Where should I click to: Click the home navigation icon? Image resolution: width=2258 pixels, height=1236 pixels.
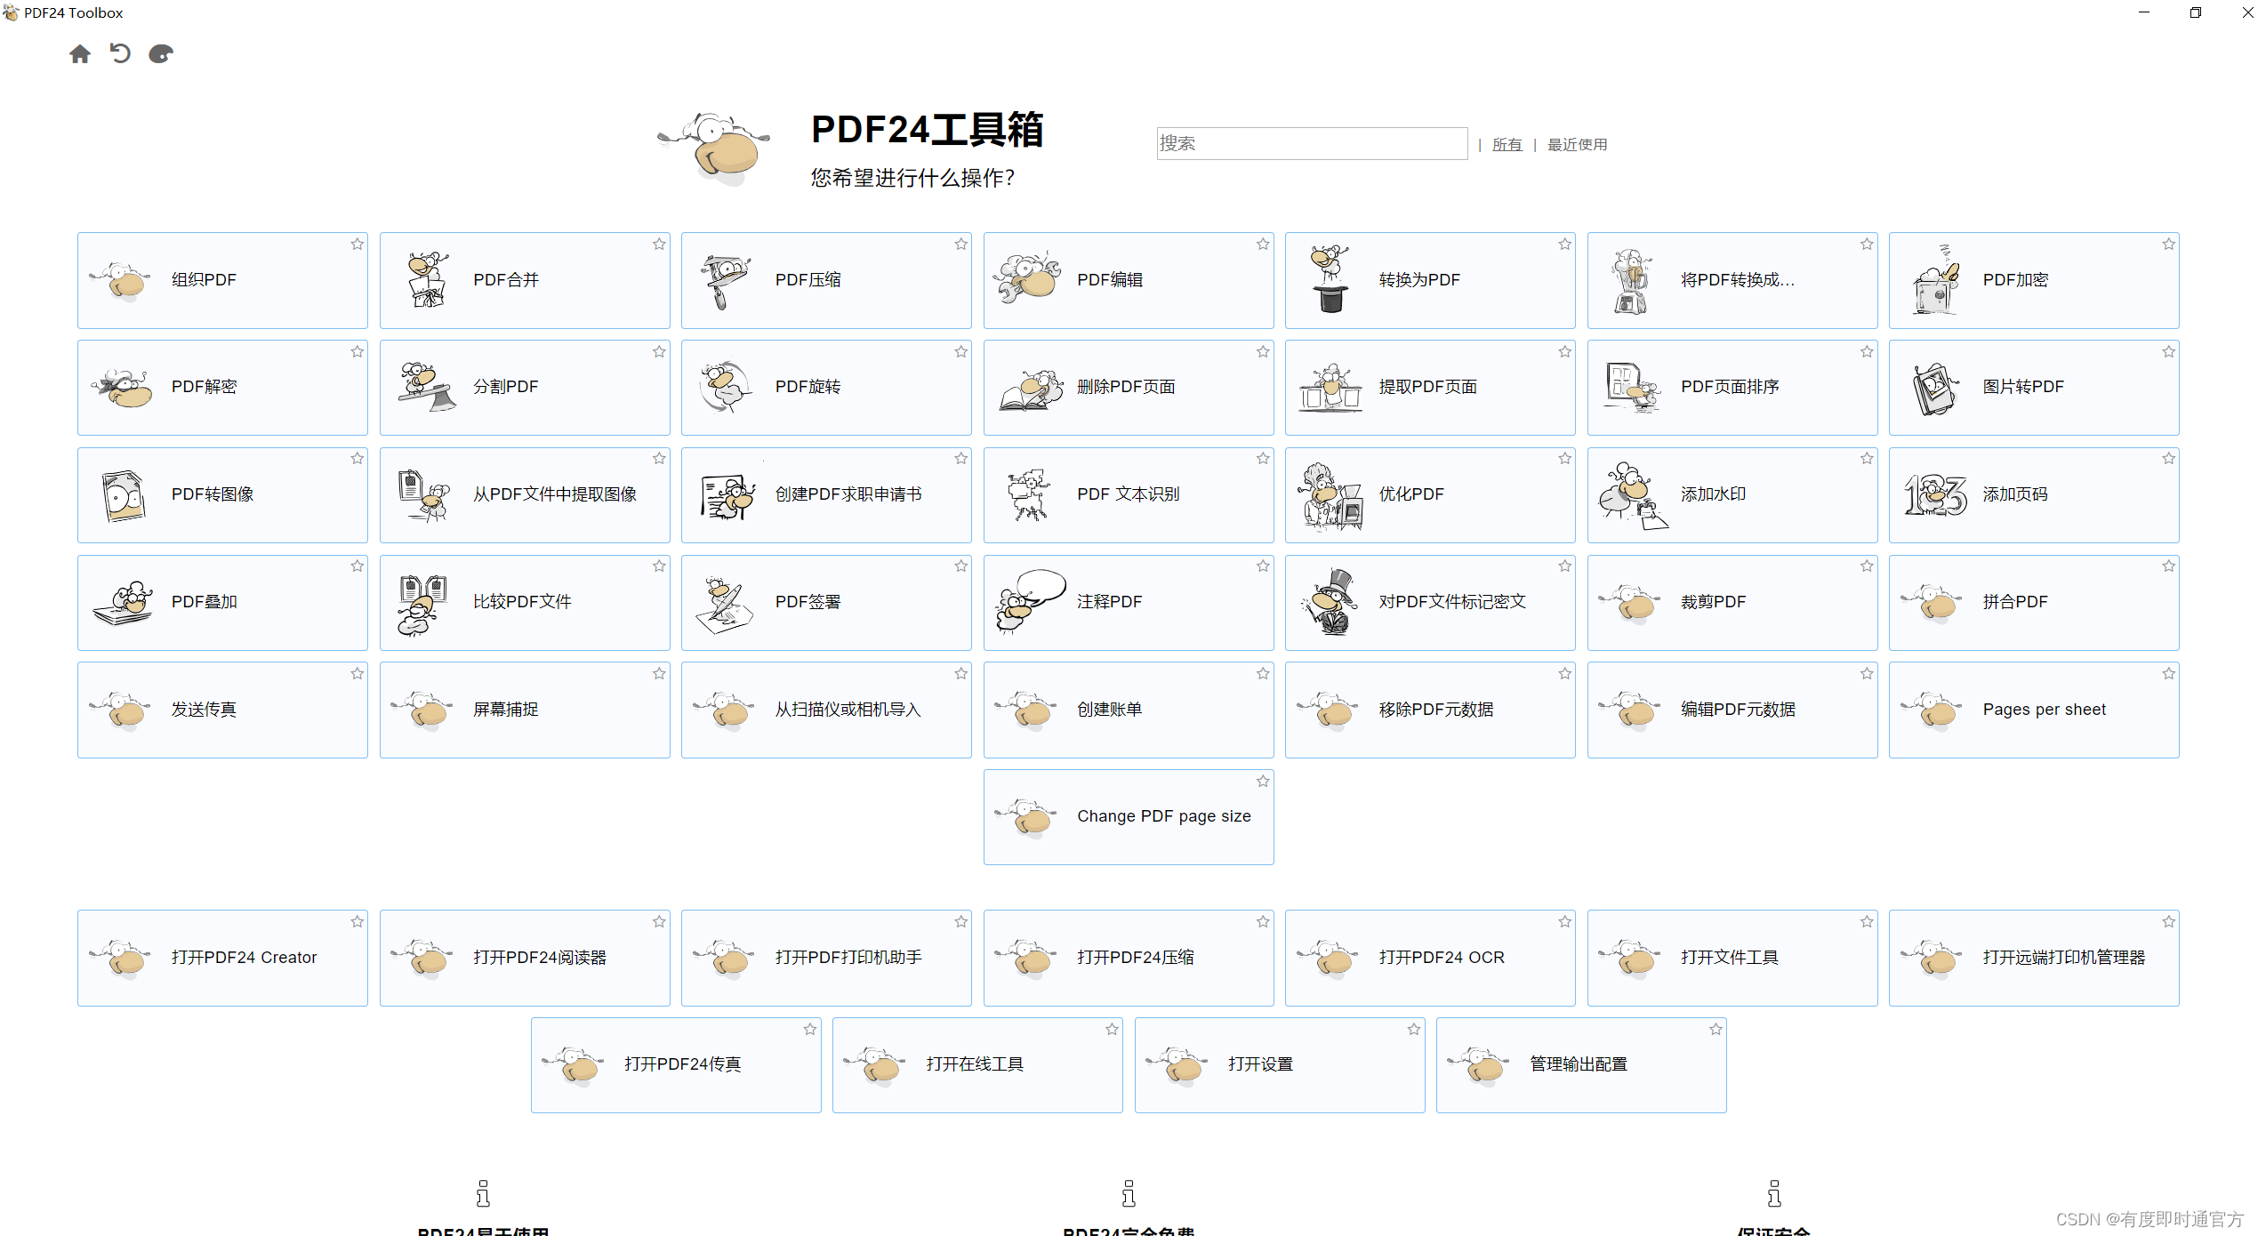click(79, 55)
